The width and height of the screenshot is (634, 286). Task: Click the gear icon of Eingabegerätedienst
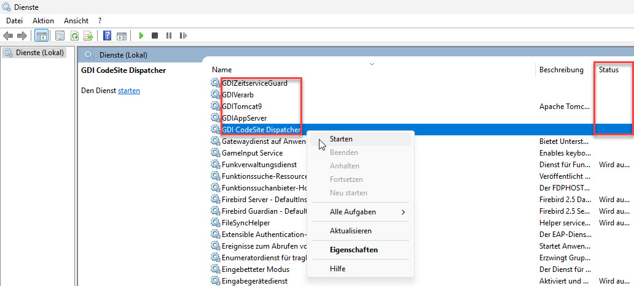tap(216, 281)
